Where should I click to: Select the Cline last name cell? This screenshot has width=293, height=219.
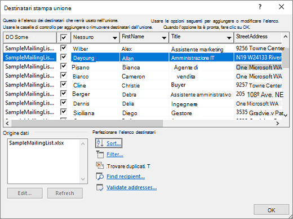point(95,85)
